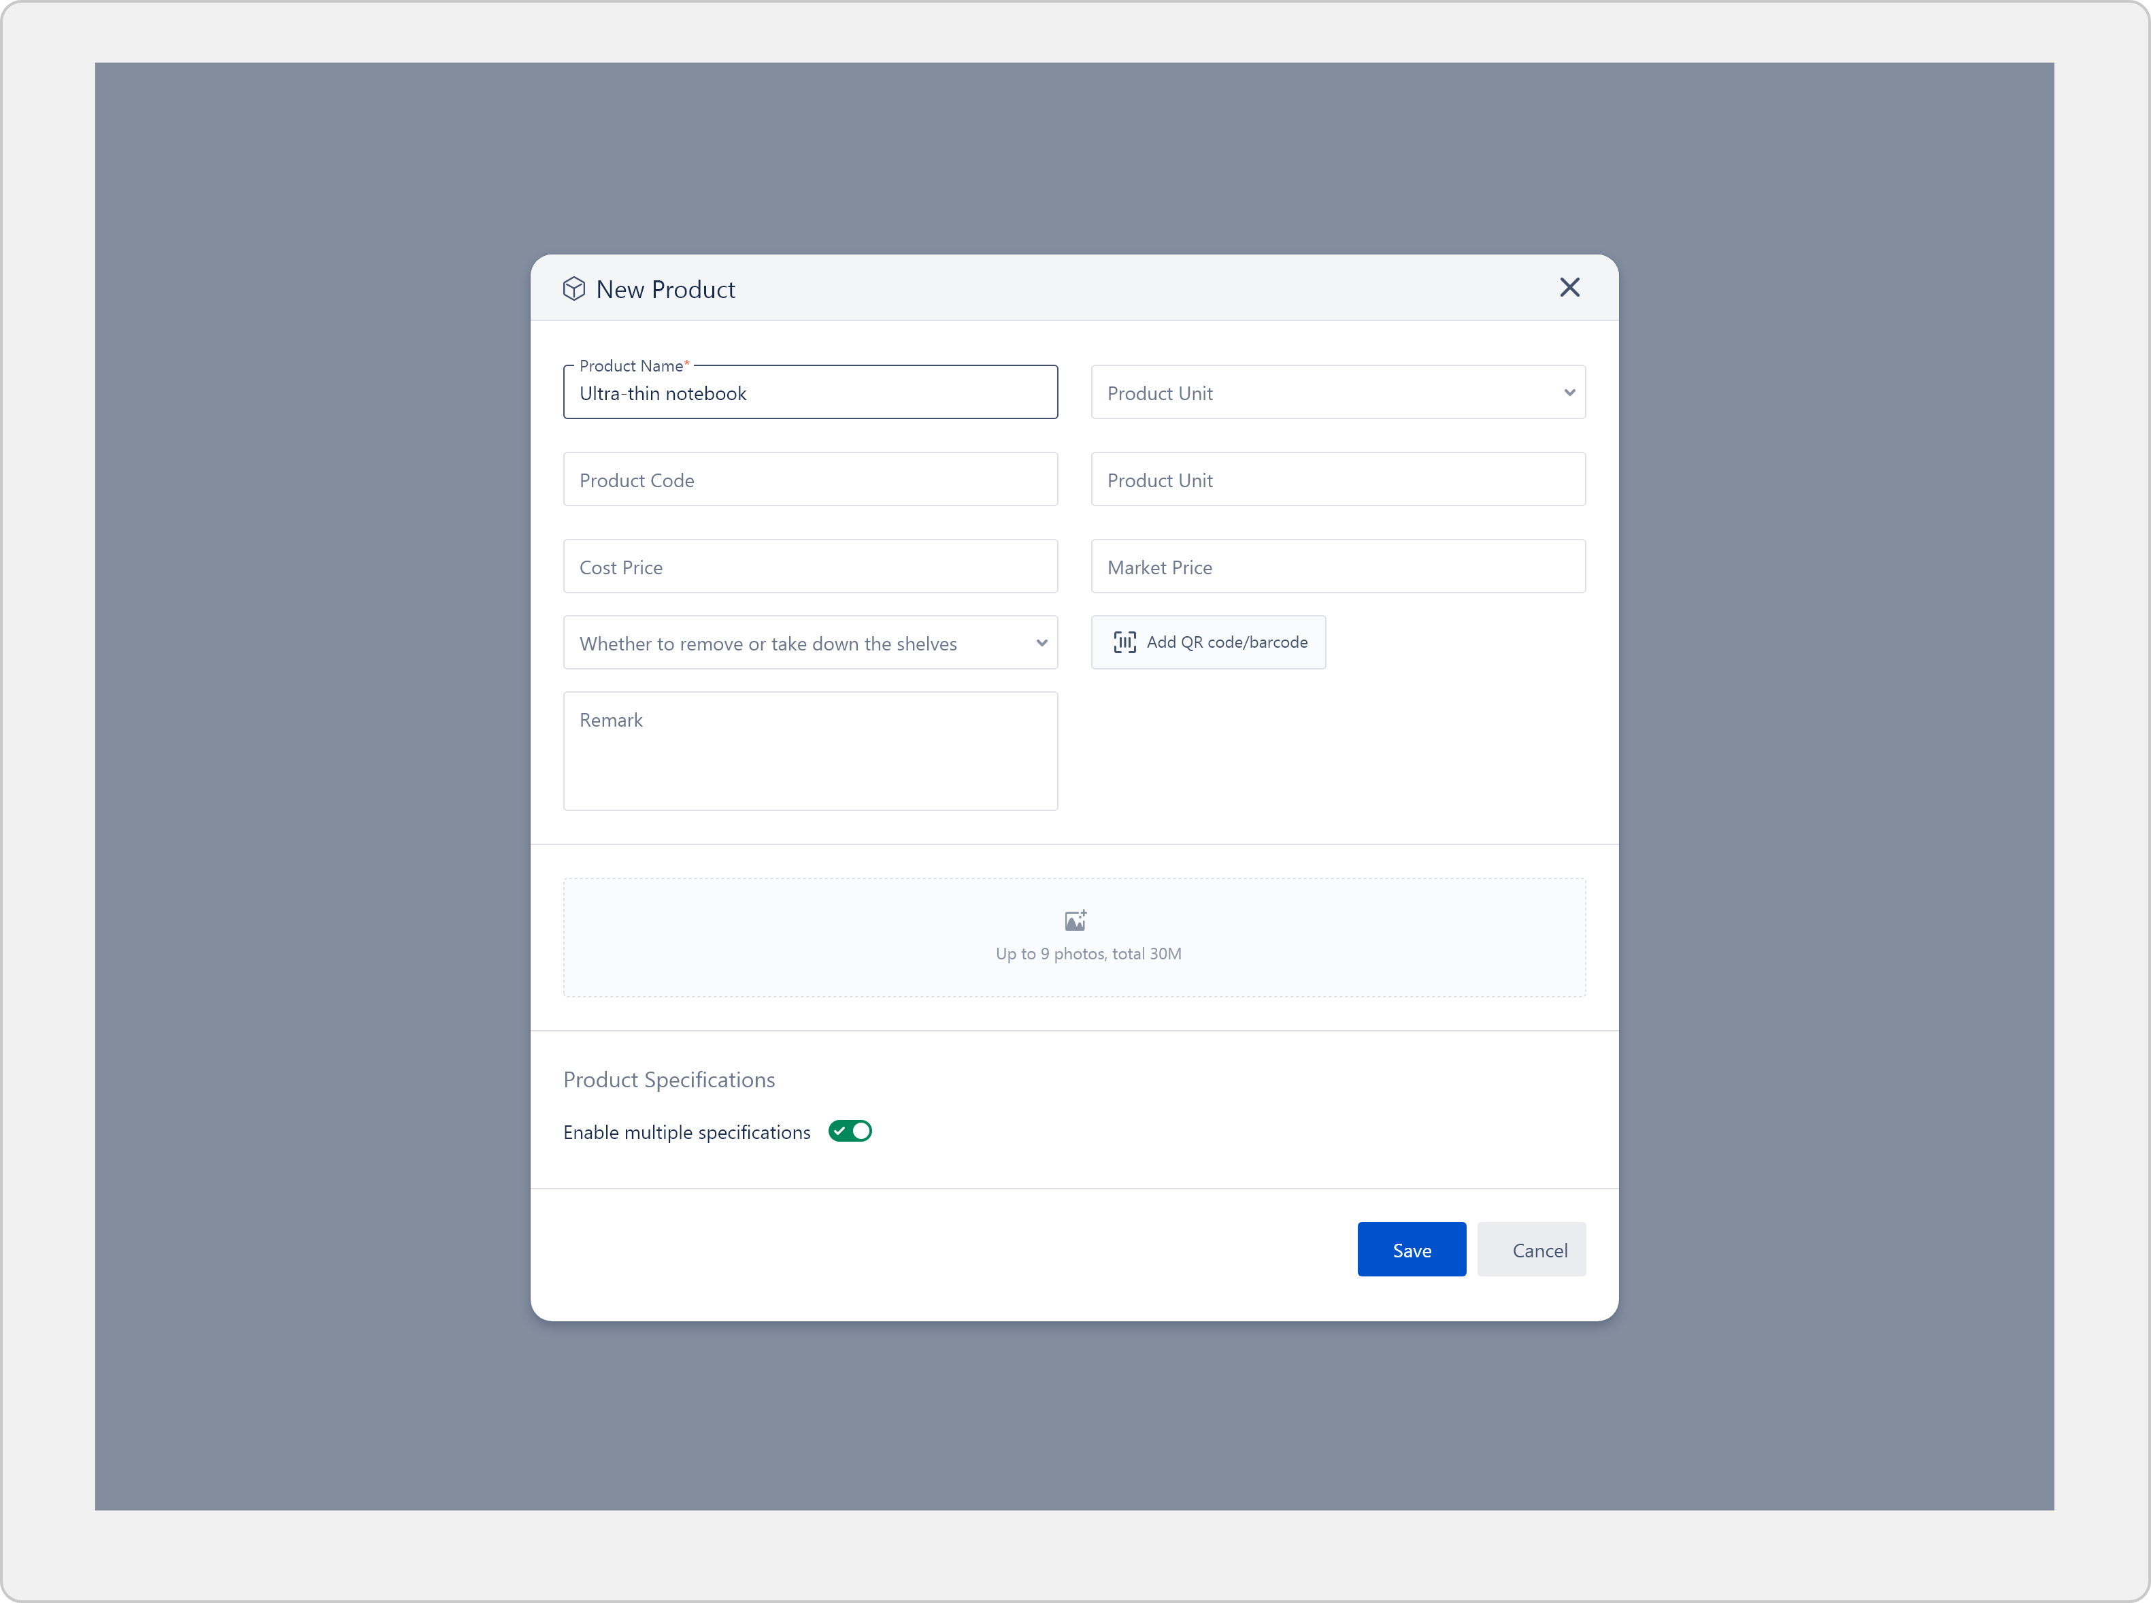Click the Product Name input field
The width and height of the screenshot is (2151, 1603).
[x=810, y=392]
